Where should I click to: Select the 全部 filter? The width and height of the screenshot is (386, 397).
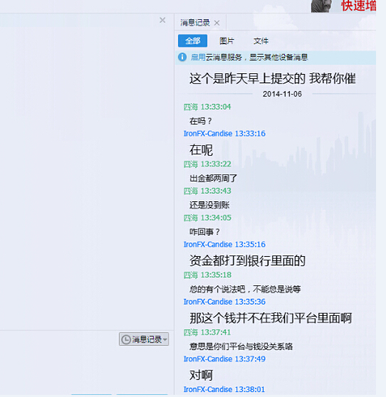(192, 41)
